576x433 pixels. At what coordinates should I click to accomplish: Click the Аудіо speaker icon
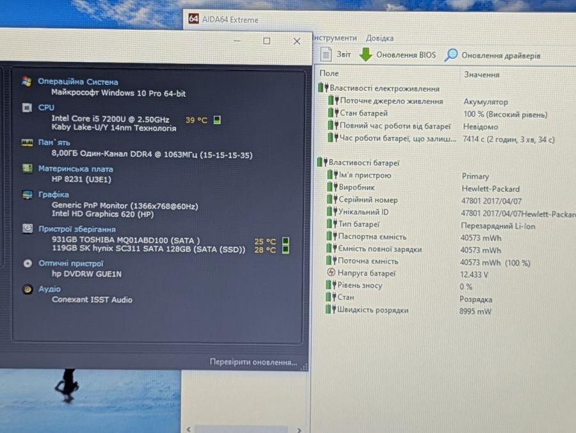click(28, 289)
